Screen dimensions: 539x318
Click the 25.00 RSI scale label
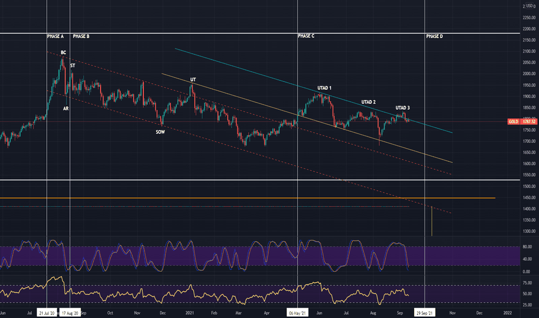pos(527,305)
